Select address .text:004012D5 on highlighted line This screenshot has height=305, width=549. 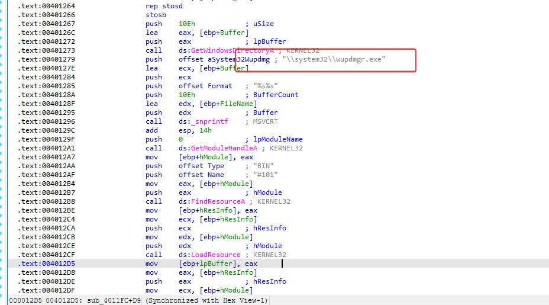pos(46,264)
